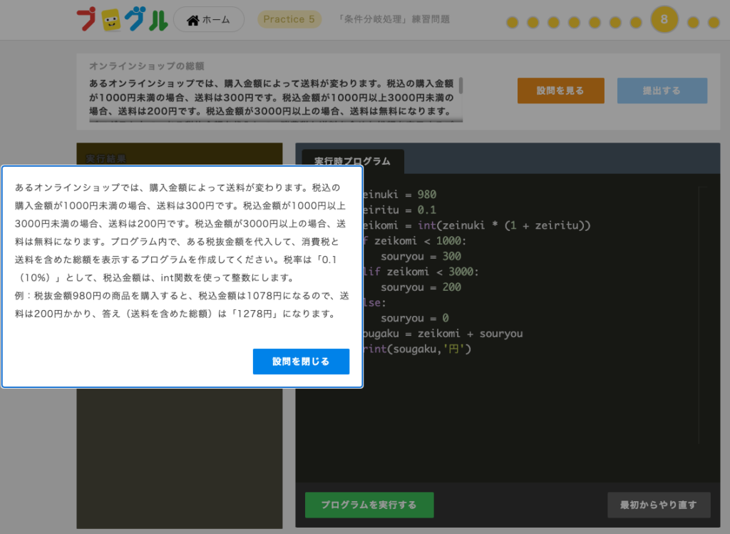Select the last progress dot
The image size is (730, 534).
tap(714, 22)
